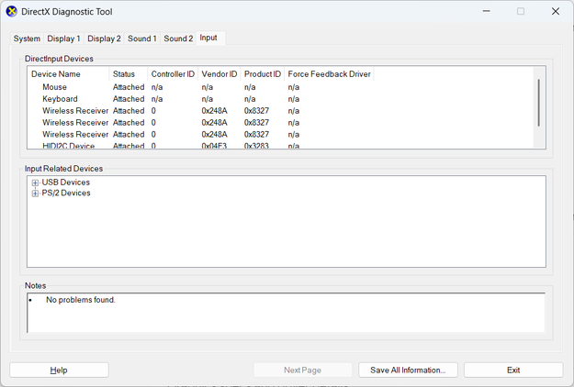Click the Attached status in Mouse row
Screen dimensions: 574x387
pos(129,87)
